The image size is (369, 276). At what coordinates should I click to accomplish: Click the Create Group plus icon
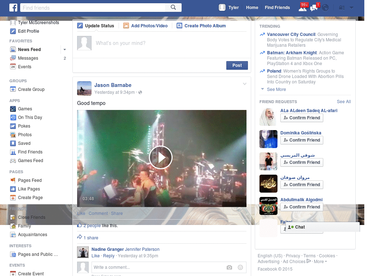(13, 89)
